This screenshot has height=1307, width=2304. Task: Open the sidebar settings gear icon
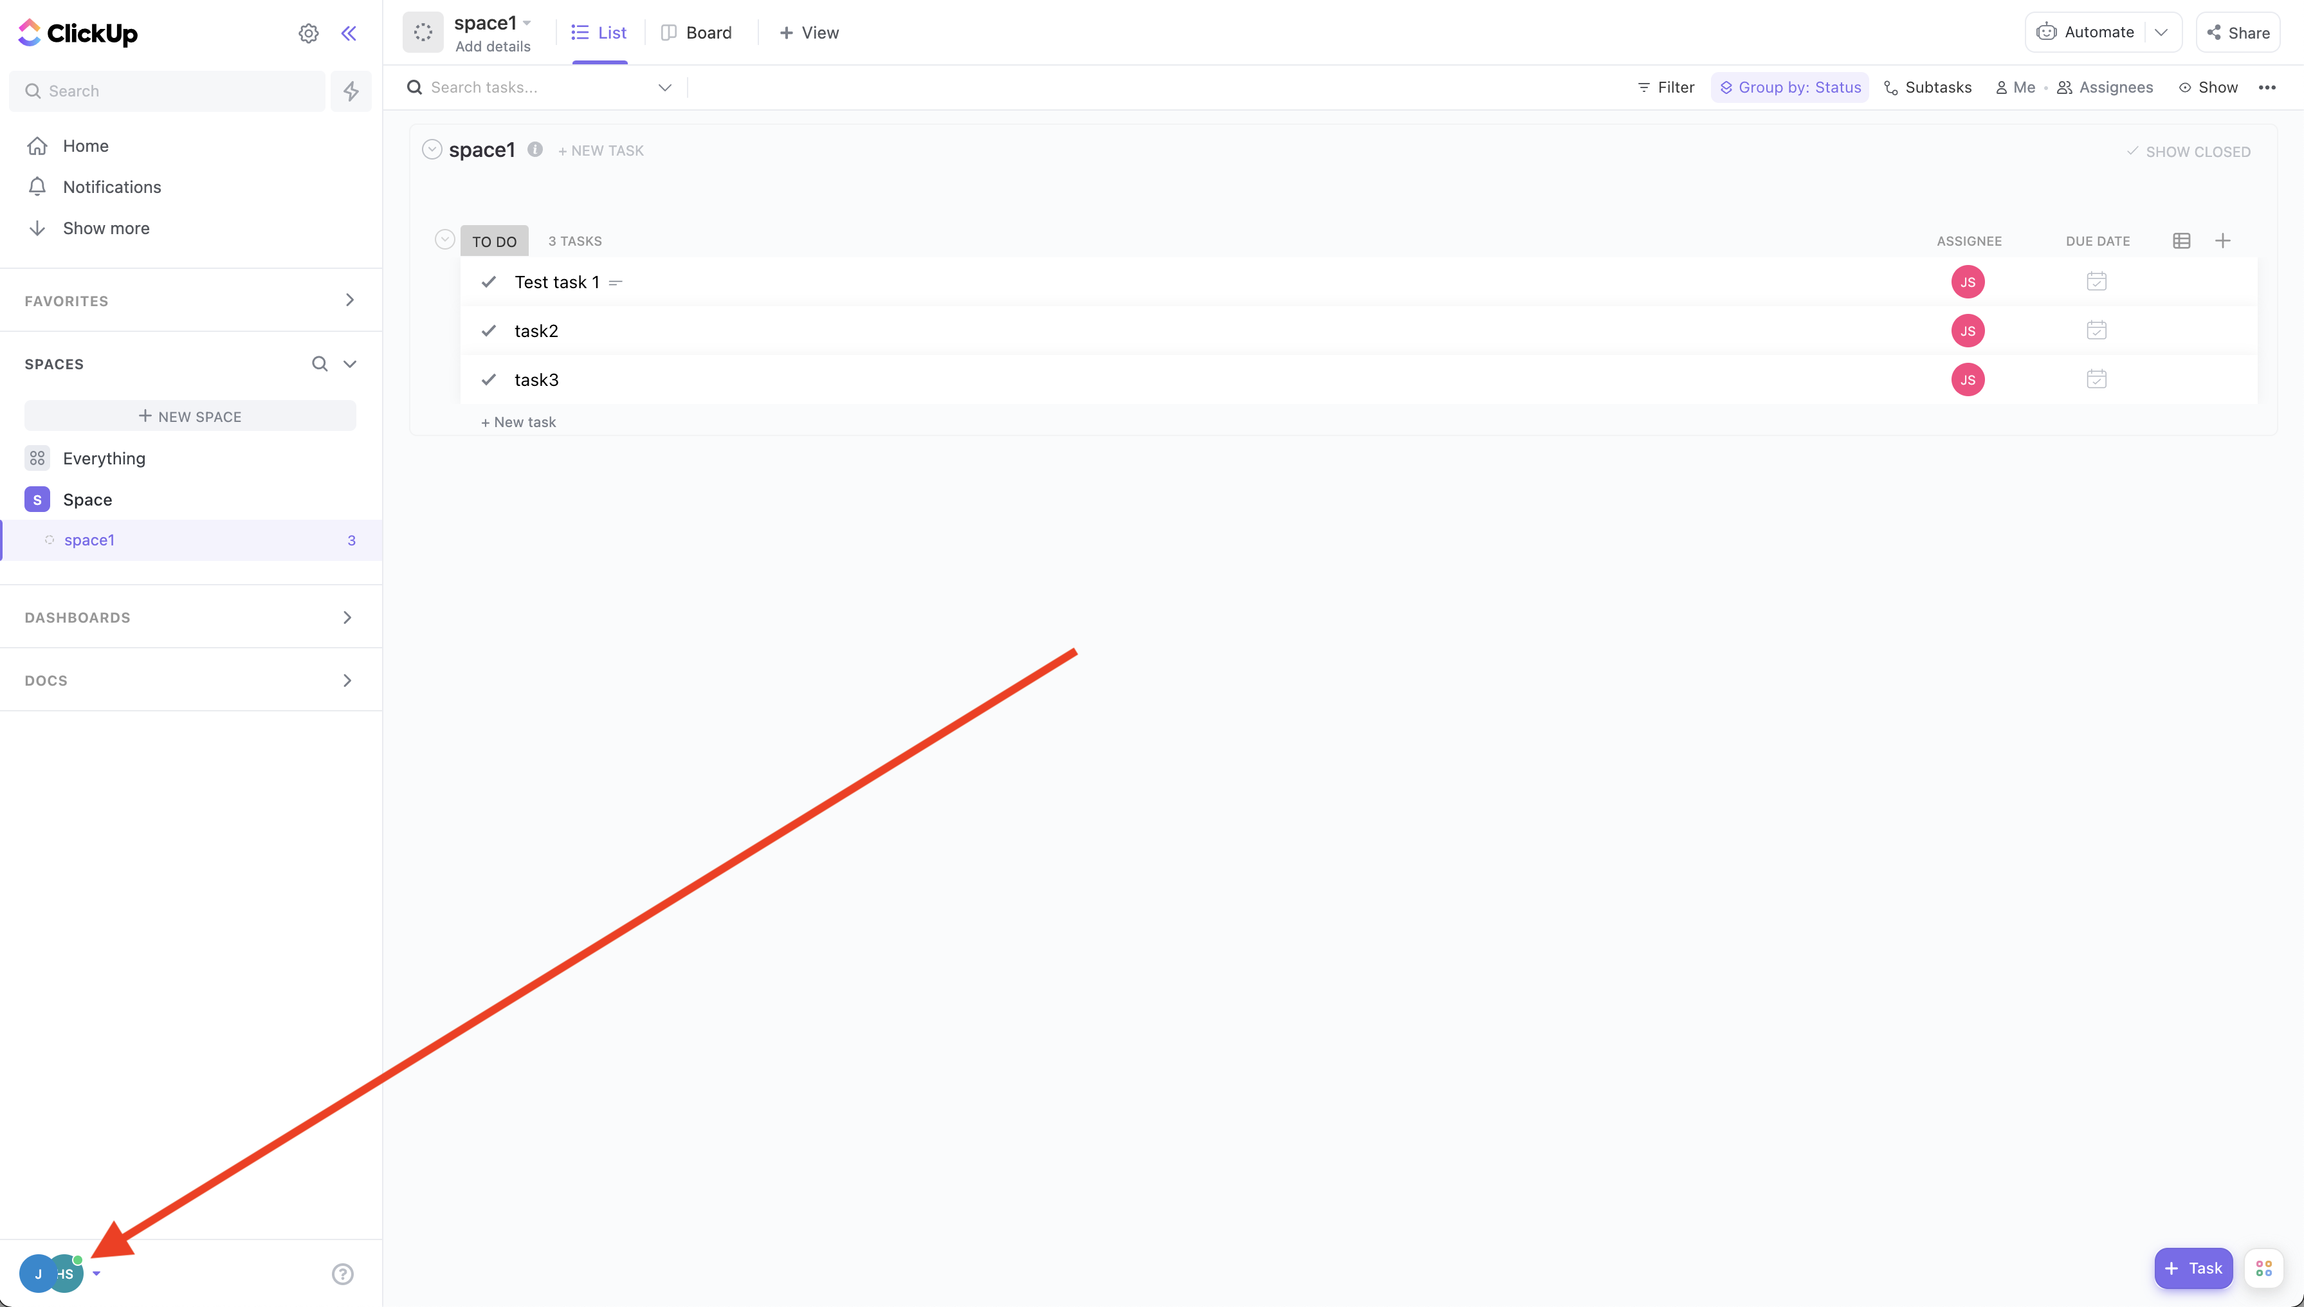click(308, 33)
